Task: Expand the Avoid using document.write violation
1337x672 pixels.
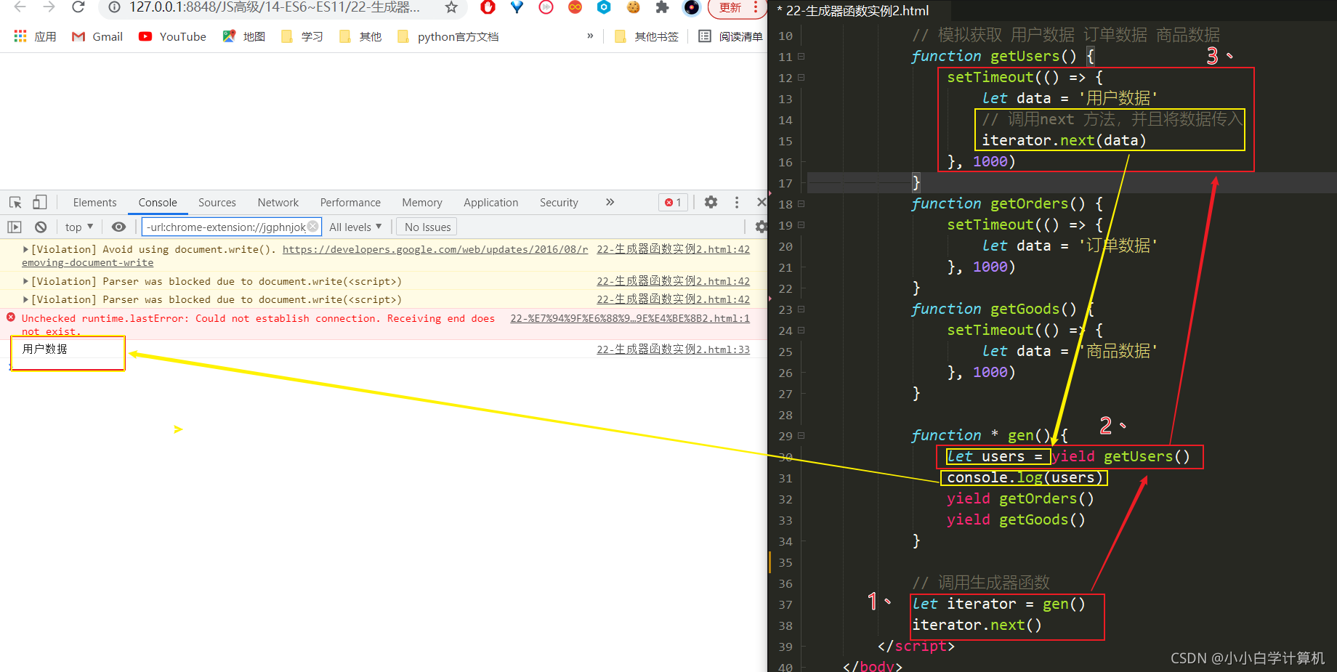Action: [25, 249]
